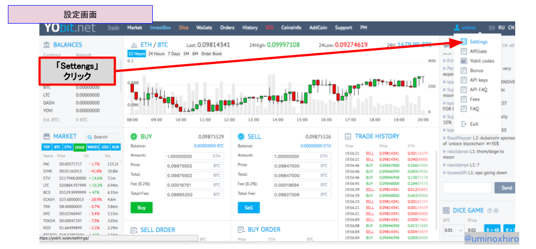Viewport: 536px width, 249px height.
Task: Click the Bonus menu icon
Action: pyautogui.click(x=464, y=70)
